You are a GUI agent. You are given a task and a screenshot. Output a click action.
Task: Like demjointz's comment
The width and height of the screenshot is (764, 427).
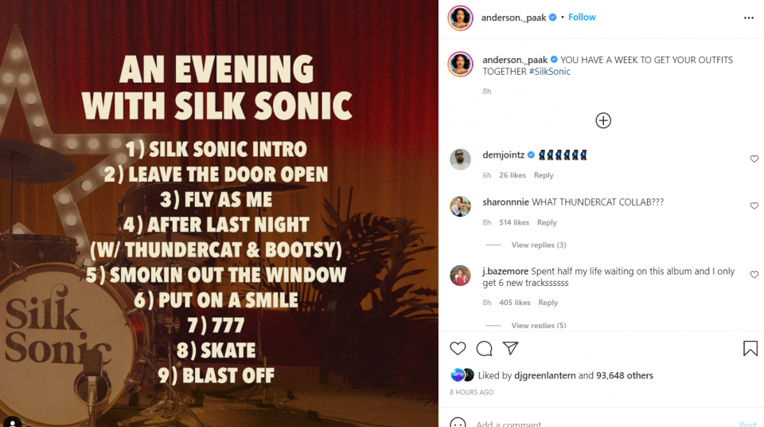pyautogui.click(x=754, y=159)
